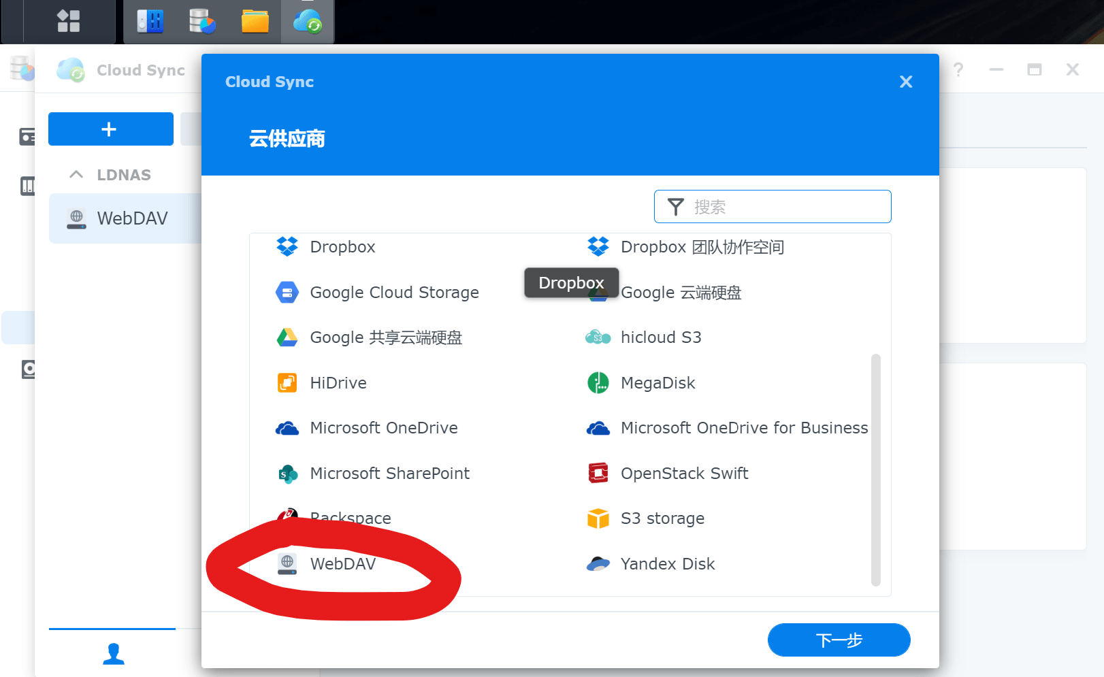The width and height of the screenshot is (1104, 677).
Task: Open the user account icon at sidebar bottom
Action: (x=114, y=654)
